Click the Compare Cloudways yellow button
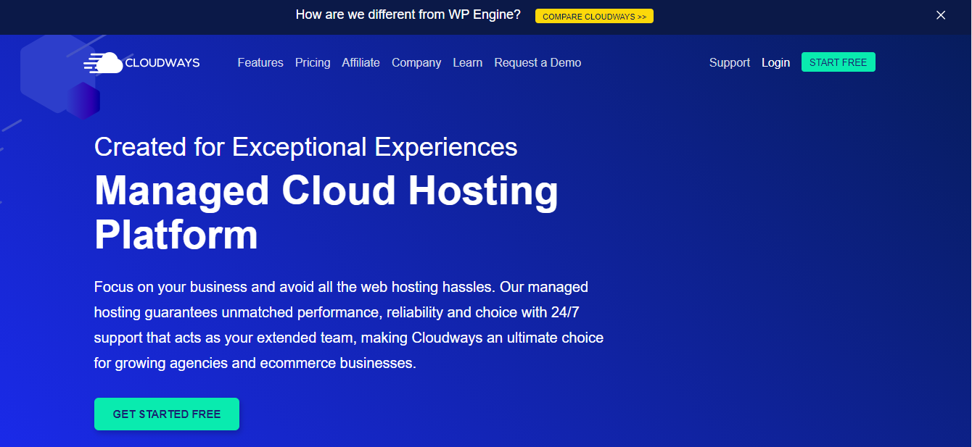972x447 pixels. coord(594,16)
